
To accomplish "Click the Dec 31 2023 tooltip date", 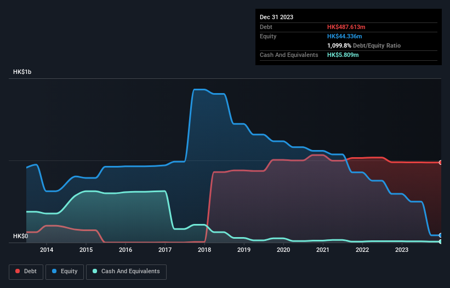I will pos(276,17).
